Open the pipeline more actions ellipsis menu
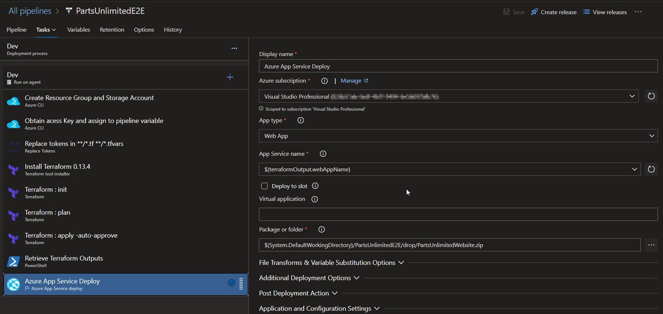 638,12
